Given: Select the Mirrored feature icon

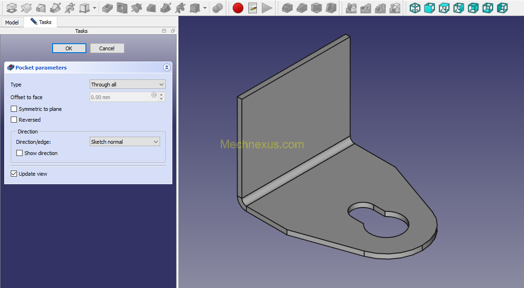Looking at the screenshot, I should [351, 8].
